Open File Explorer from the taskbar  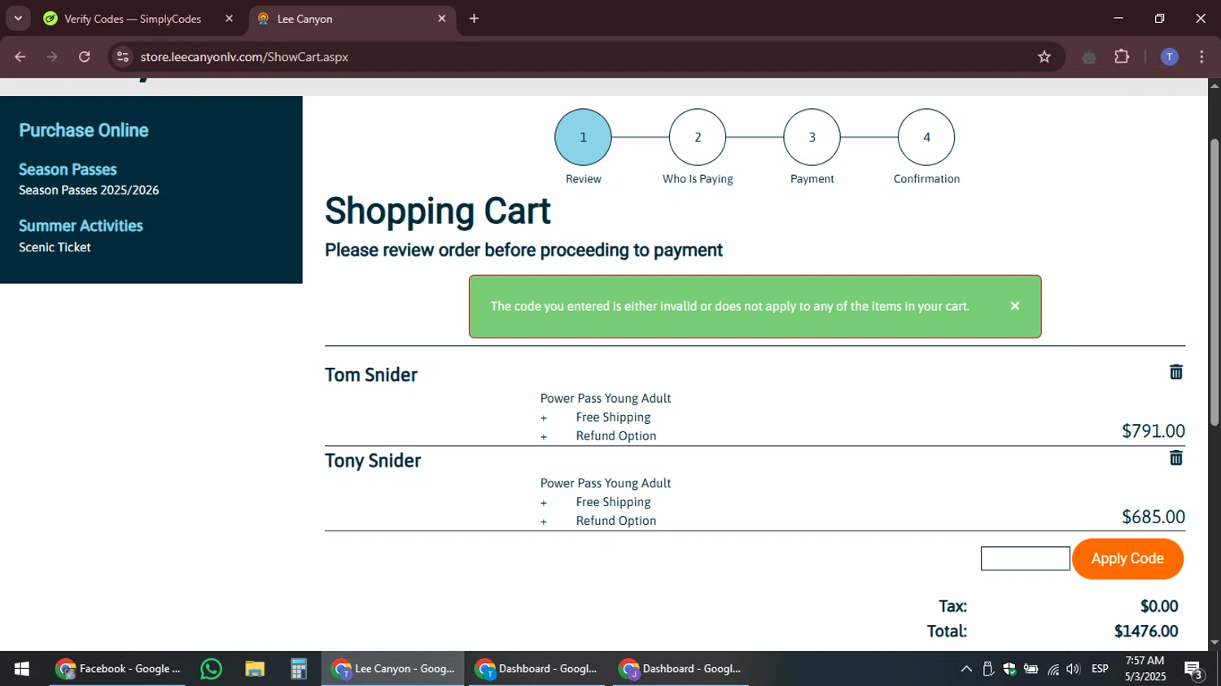coord(255,669)
